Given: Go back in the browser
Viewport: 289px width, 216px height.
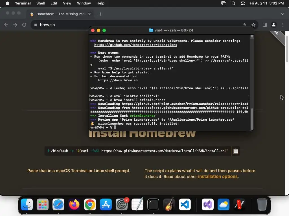Looking at the screenshot, I should tap(6, 25).
